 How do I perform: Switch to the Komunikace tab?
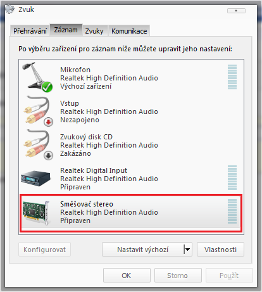129,31
